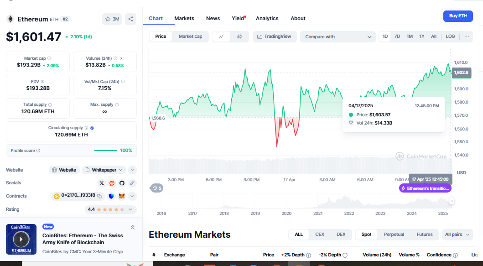Viewport: 483px width, 266px height.
Task: Open the share icon button
Action: pos(130,19)
